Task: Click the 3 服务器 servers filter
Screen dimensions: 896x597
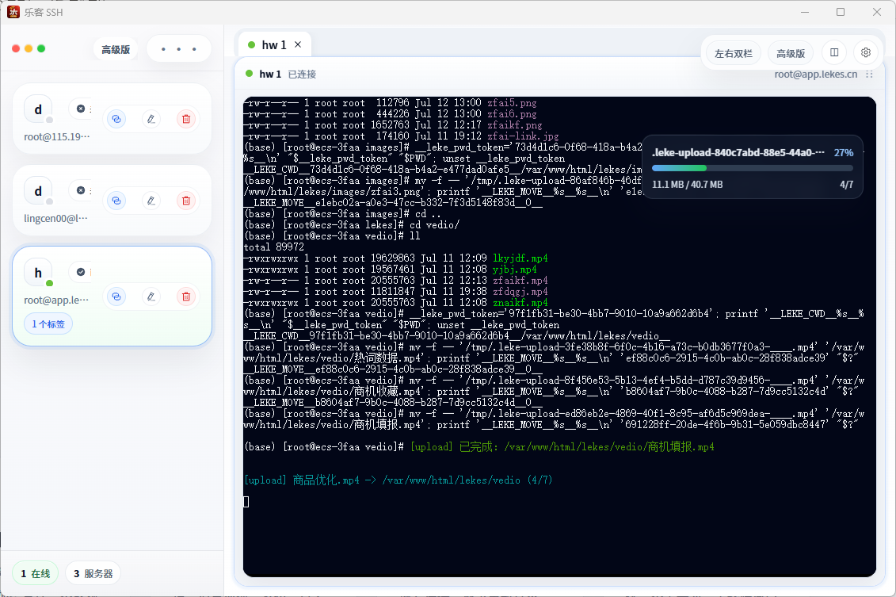Action: (93, 573)
